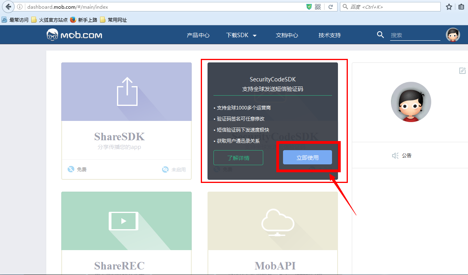The width and height of the screenshot is (468, 275).
Task: Click the MobAPI cloud icon
Action: click(277, 222)
